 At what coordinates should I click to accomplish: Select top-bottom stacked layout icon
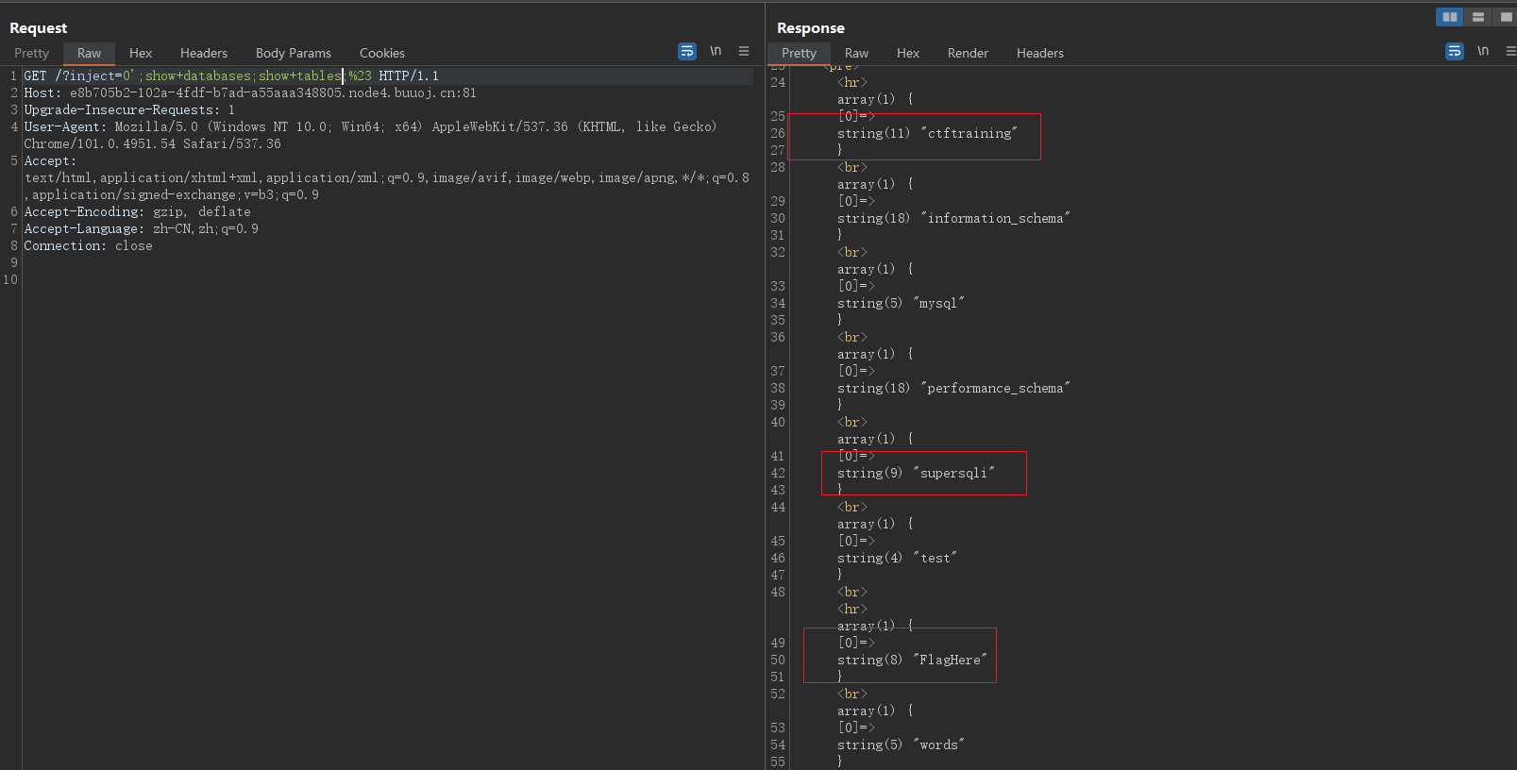click(1478, 17)
